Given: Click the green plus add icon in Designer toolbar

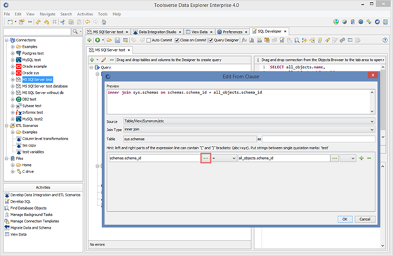Looking at the screenshot, I should coord(92,60).
